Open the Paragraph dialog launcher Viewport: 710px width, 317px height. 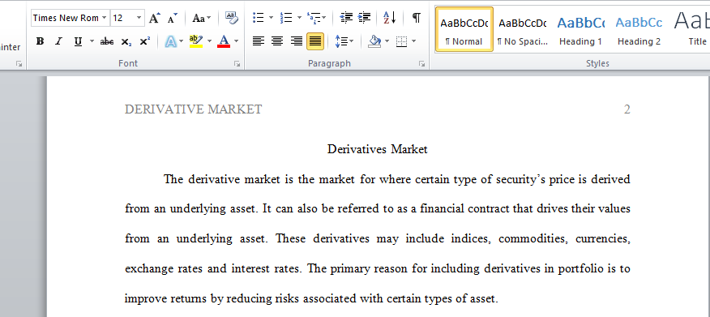[421, 64]
